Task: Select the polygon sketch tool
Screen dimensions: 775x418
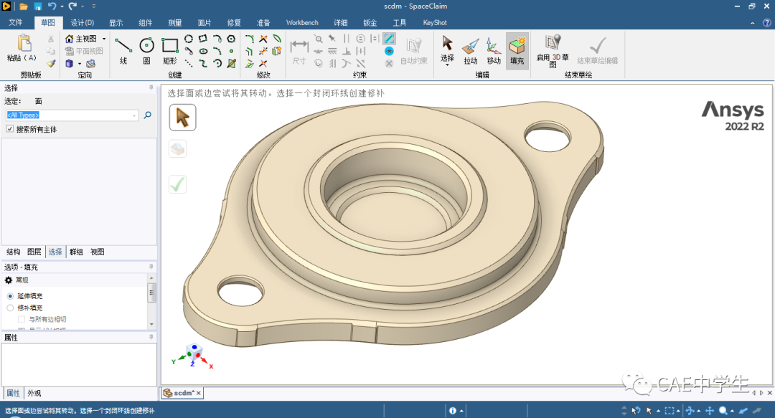Action: pos(231,39)
